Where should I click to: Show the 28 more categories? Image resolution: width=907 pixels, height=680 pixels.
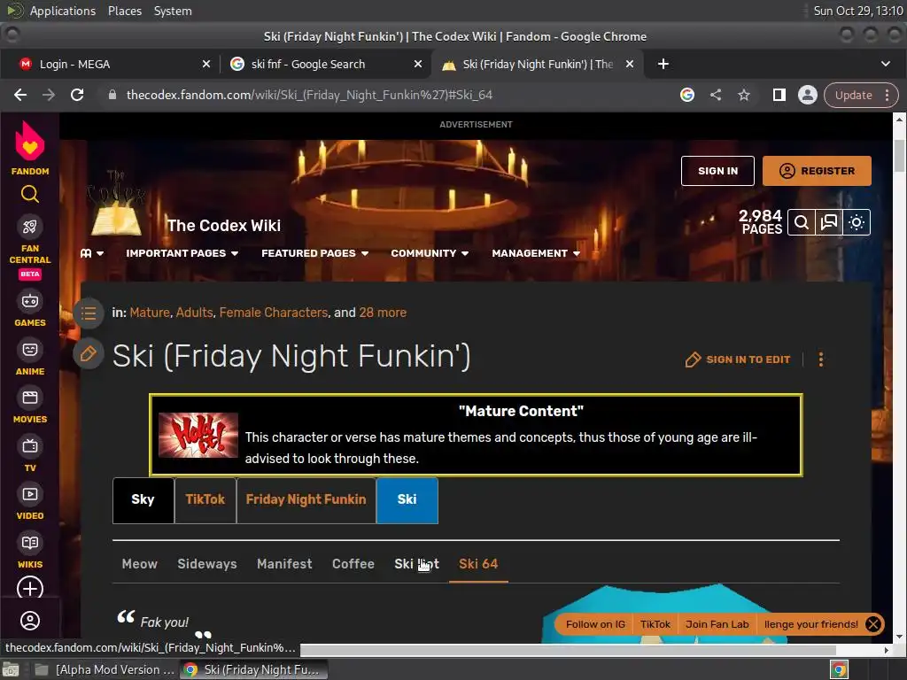click(383, 313)
